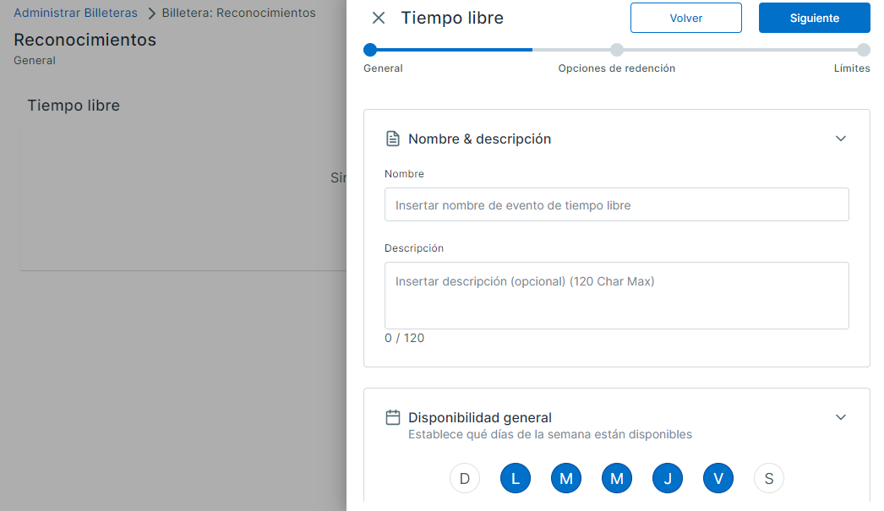Click the Siguiente button
This screenshot has width=884, height=511.
[814, 17]
